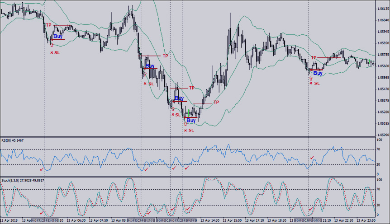Click the lowest Buy label on chart

191,121
